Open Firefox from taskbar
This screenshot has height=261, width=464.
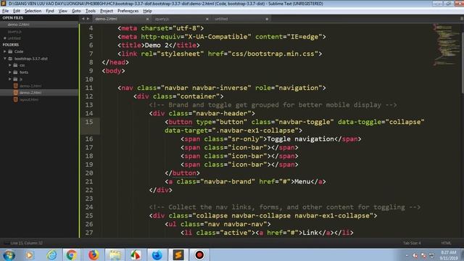pyautogui.click(x=94, y=254)
